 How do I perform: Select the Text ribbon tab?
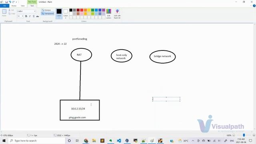tap(32, 6)
